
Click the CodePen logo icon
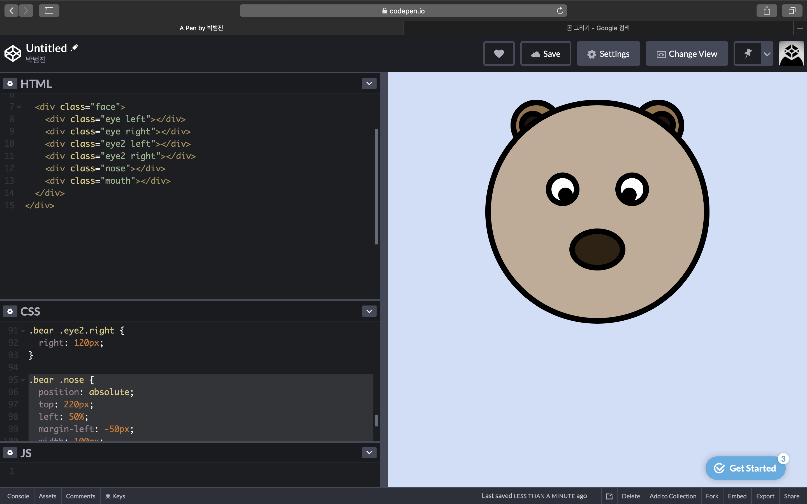coord(13,54)
